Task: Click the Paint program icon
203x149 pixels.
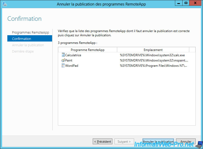Action: pyautogui.click(x=63, y=60)
